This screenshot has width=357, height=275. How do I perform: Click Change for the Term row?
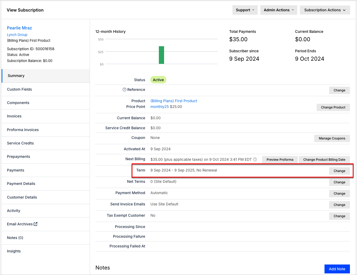tap(339, 171)
